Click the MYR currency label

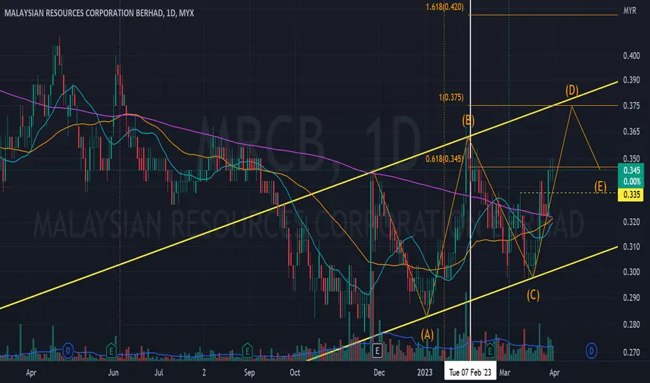630,10
